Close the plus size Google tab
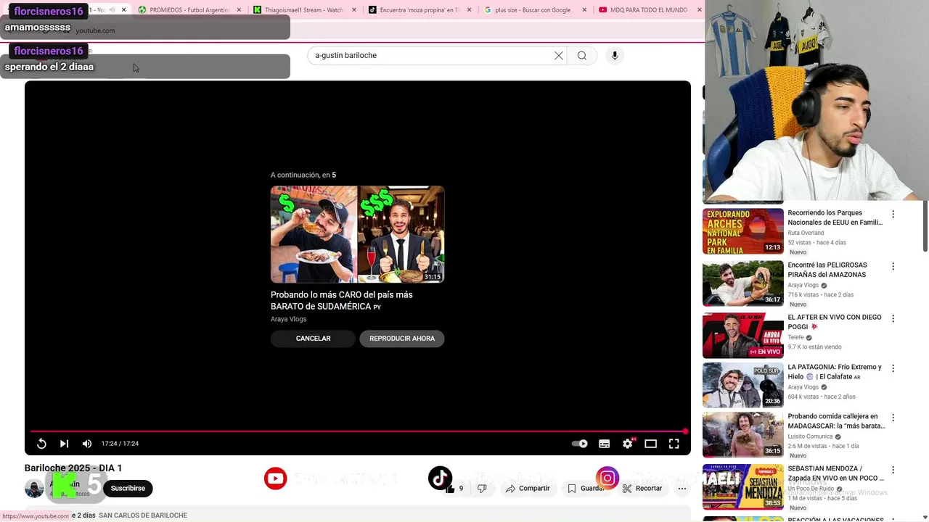 (x=584, y=10)
